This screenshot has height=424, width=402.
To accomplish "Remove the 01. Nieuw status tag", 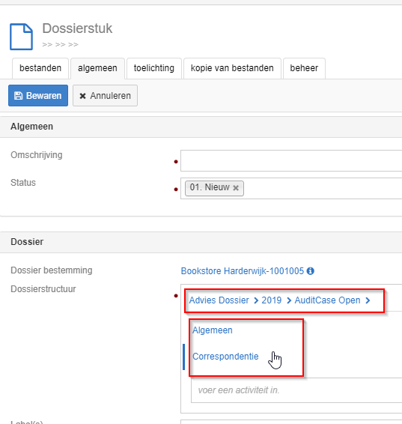I will click(x=236, y=188).
